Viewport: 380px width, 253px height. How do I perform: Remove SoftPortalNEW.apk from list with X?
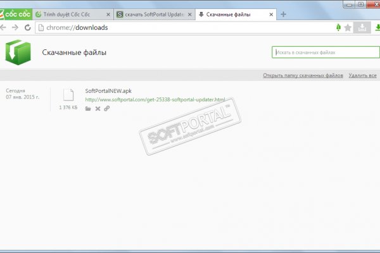click(98, 109)
